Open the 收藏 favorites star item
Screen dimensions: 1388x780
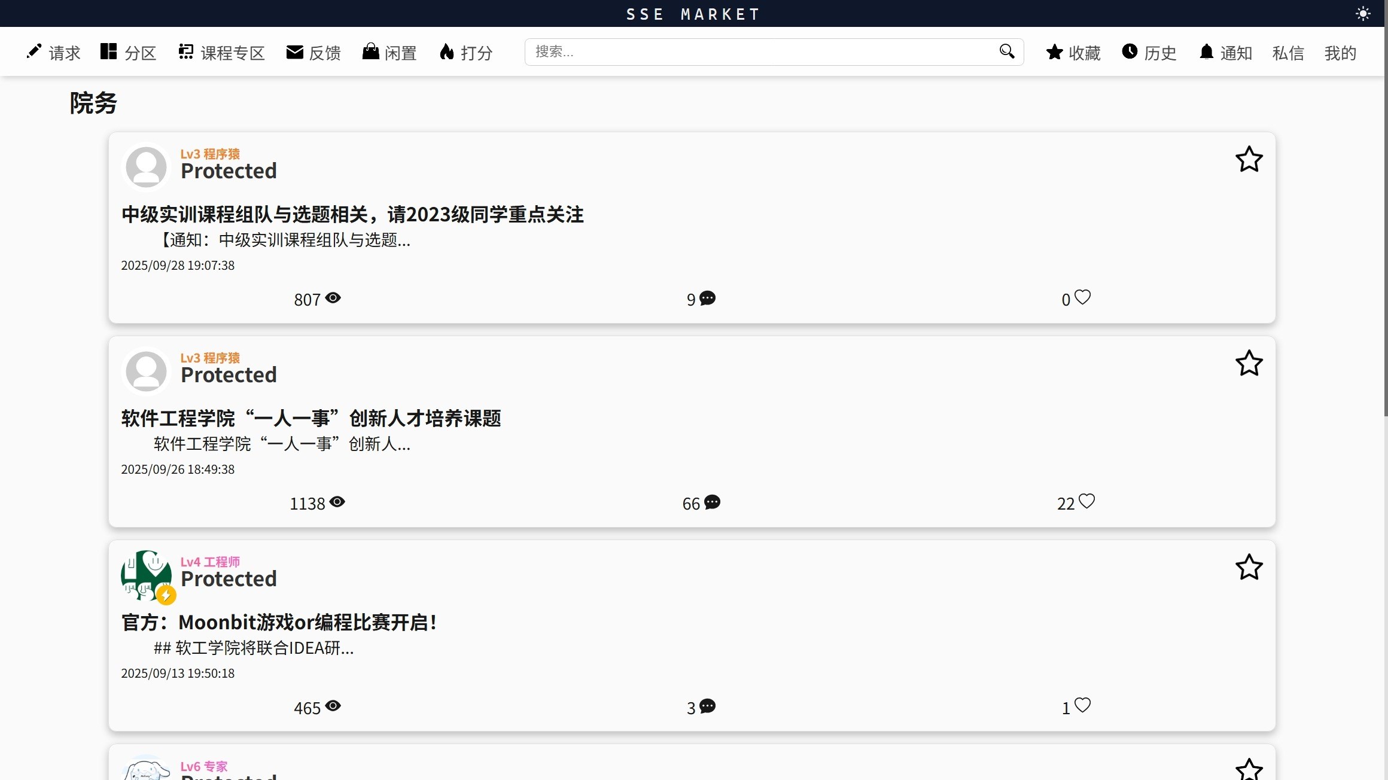click(1073, 53)
